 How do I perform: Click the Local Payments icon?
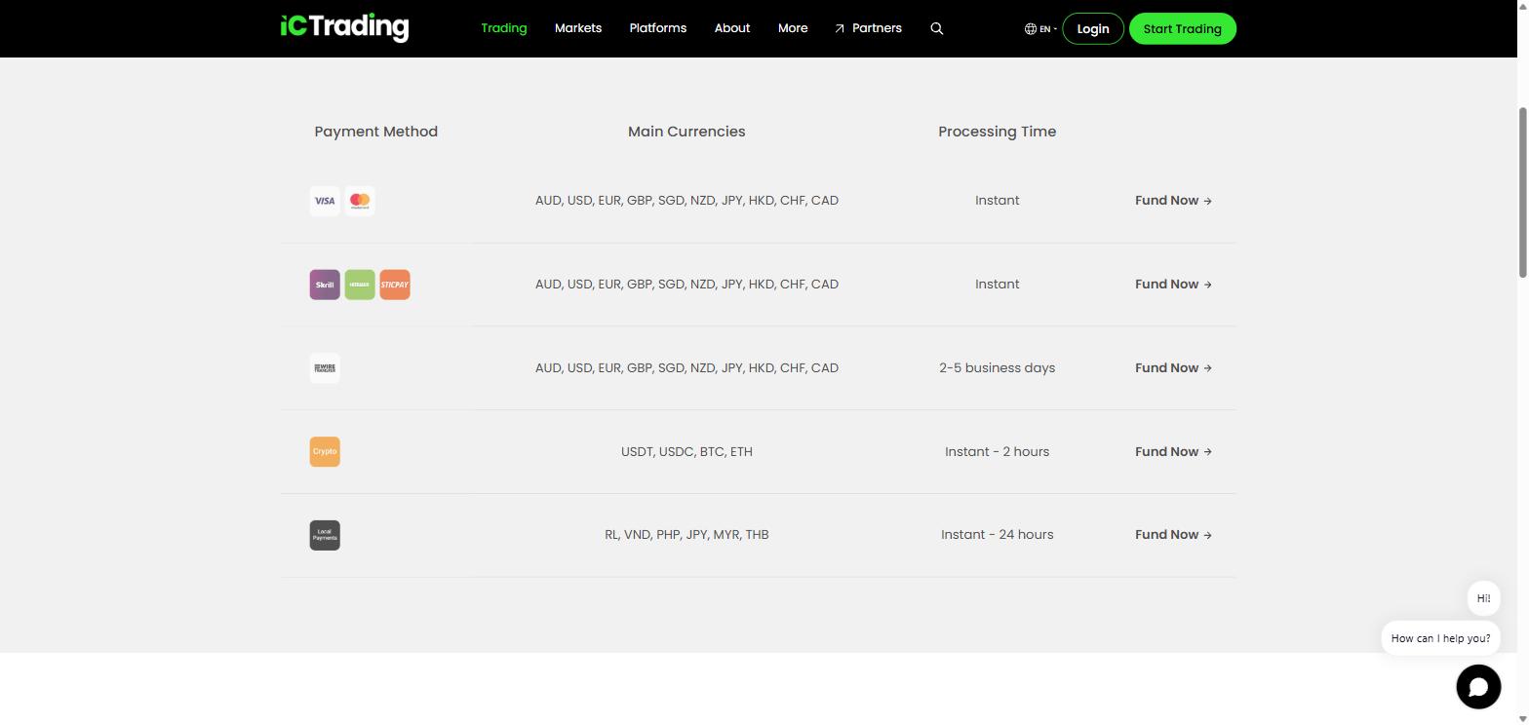(325, 535)
